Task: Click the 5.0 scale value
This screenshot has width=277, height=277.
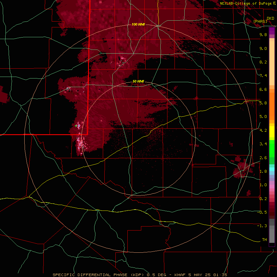Action: click(263, 117)
